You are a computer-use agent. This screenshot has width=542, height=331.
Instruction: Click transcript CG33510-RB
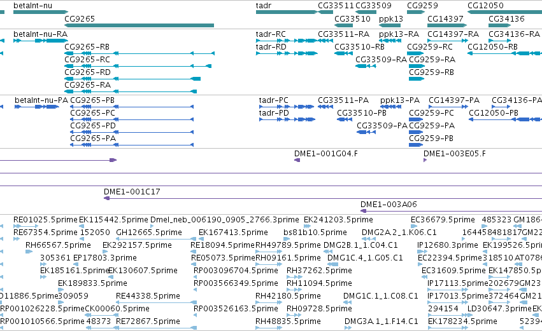click(x=343, y=53)
